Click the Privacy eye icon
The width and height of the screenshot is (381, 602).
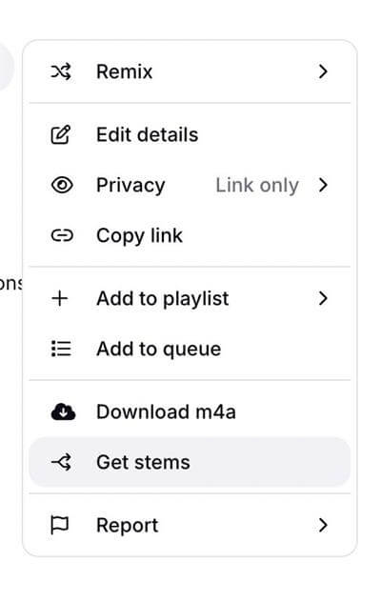coord(62,185)
